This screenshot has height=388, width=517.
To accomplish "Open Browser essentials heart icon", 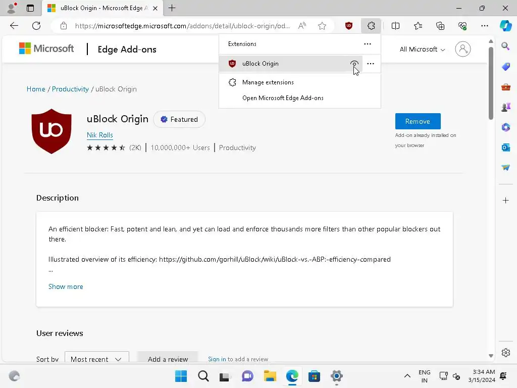I will (x=462, y=26).
